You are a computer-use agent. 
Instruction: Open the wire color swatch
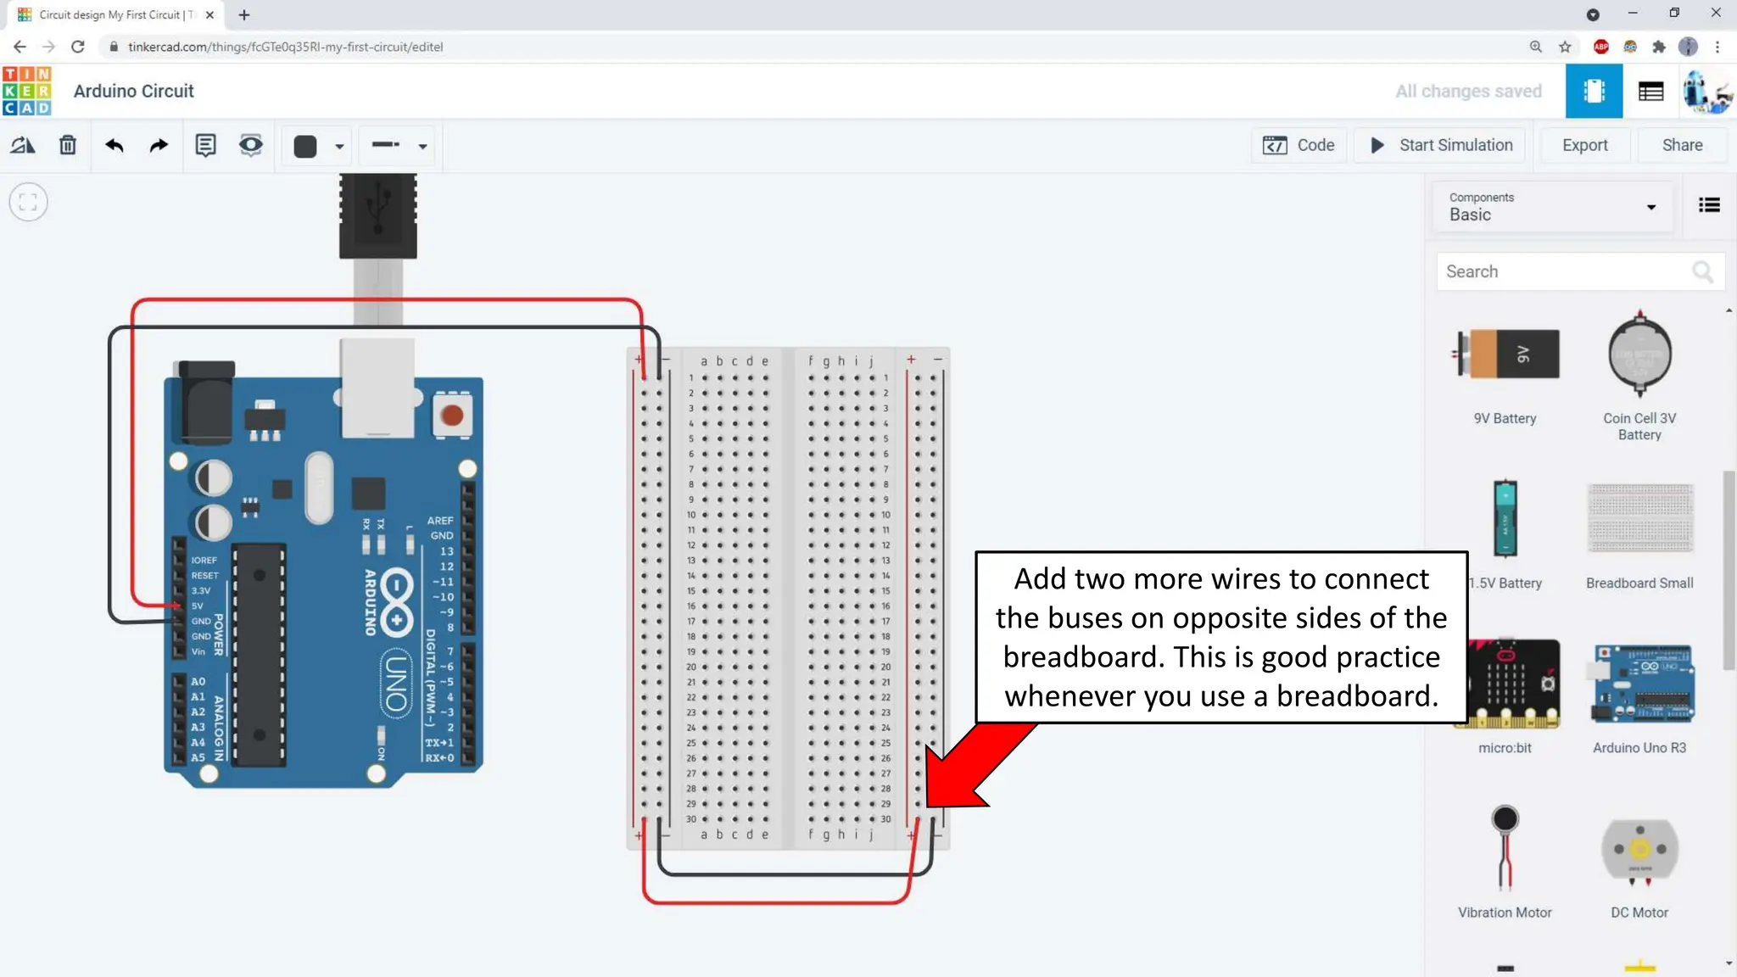[x=305, y=146]
